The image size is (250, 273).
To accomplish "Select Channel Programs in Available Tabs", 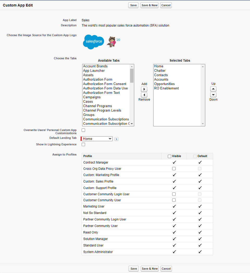I will (x=106, y=106).
